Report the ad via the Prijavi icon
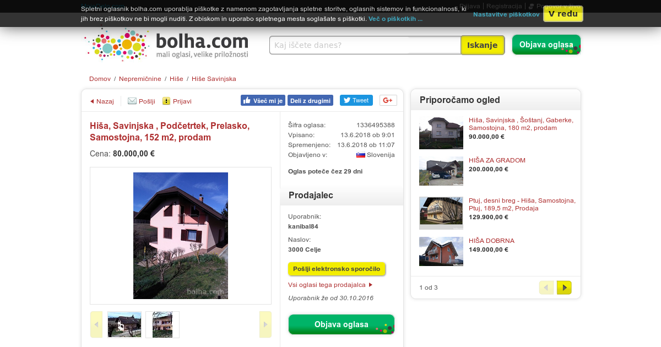The width and height of the screenshot is (661, 347). [x=166, y=101]
